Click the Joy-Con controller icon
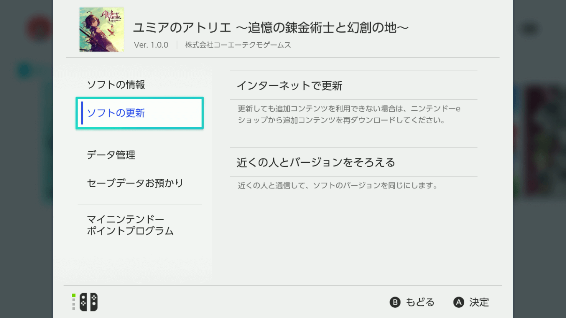566x318 pixels. coord(88,302)
